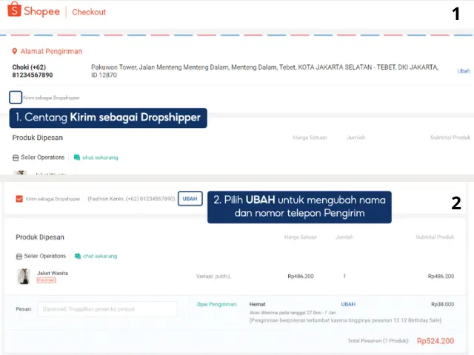Click the Hemat shipping option label
The height and width of the screenshot is (355, 474).
click(257, 304)
